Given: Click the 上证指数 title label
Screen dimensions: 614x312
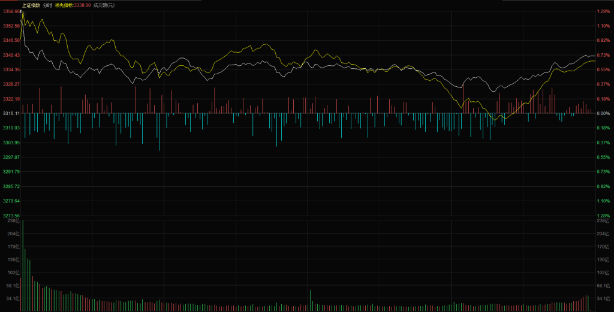Looking at the screenshot, I should click(31, 5).
